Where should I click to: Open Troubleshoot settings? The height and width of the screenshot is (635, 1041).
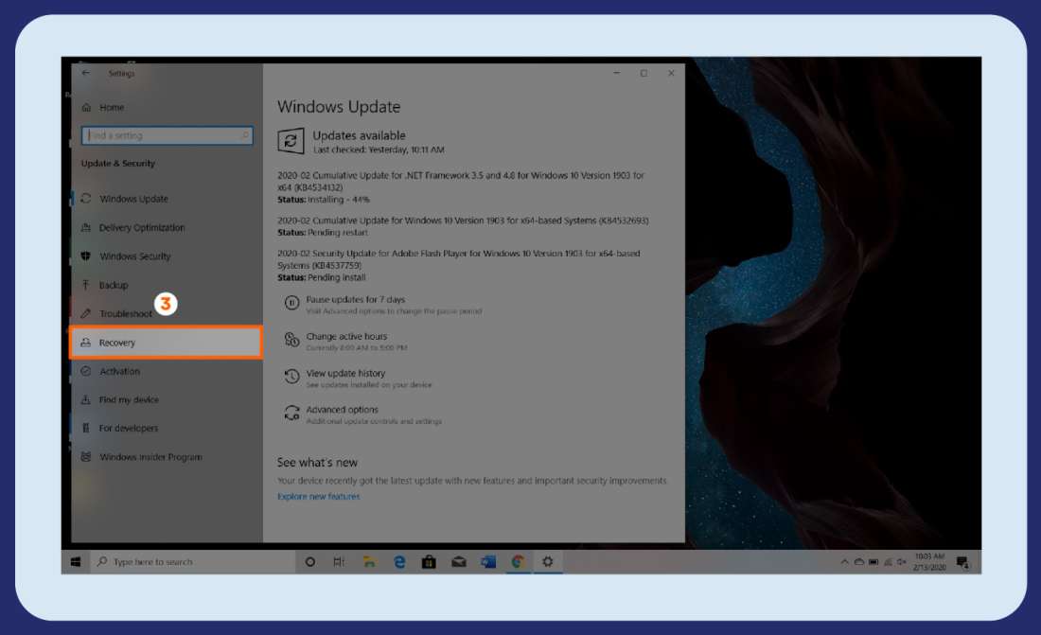[127, 313]
